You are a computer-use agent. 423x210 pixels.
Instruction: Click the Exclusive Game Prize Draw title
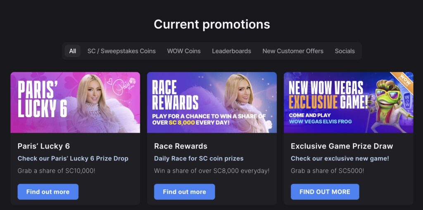342,146
